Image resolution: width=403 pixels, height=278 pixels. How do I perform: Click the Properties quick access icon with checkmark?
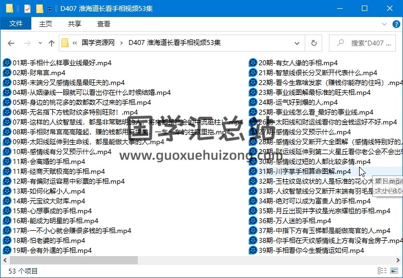(x=27, y=9)
